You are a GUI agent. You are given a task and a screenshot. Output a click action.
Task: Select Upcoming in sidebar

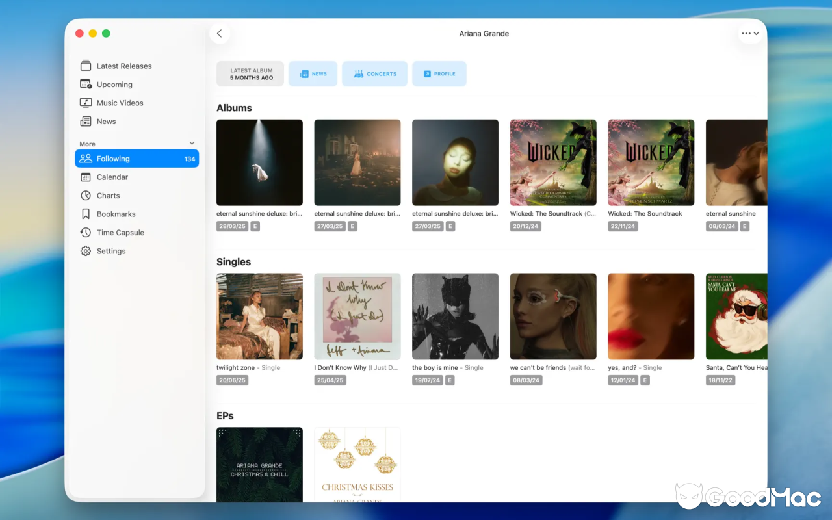point(137,84)
